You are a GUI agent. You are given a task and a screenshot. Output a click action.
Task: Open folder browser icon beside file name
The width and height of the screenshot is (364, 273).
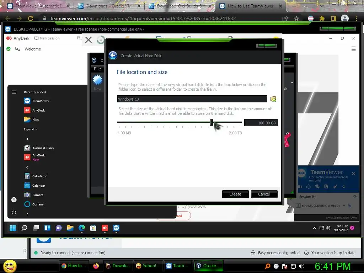273,99
